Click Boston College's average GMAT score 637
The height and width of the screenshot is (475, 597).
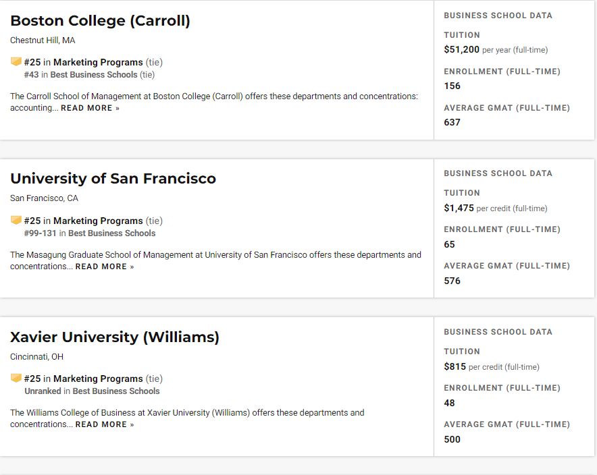pos(452,122)
